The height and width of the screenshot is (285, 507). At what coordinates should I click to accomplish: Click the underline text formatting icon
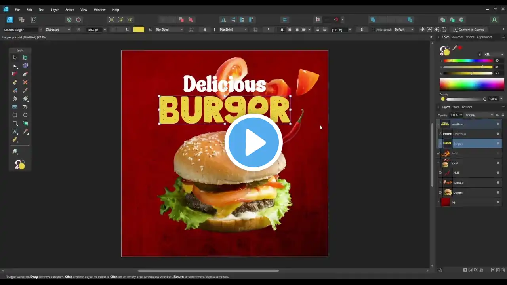tap(127, 30)
